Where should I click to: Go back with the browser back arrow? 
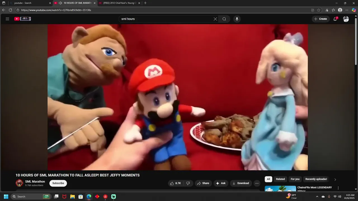(4, 10)
